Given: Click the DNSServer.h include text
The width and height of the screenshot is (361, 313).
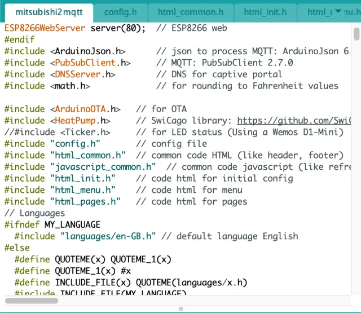Looking at the screenshot, I should point(82,74).
